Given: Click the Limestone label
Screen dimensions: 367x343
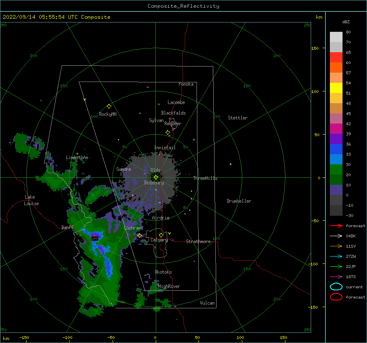Looking at the screenshot, I should [77, 157].
